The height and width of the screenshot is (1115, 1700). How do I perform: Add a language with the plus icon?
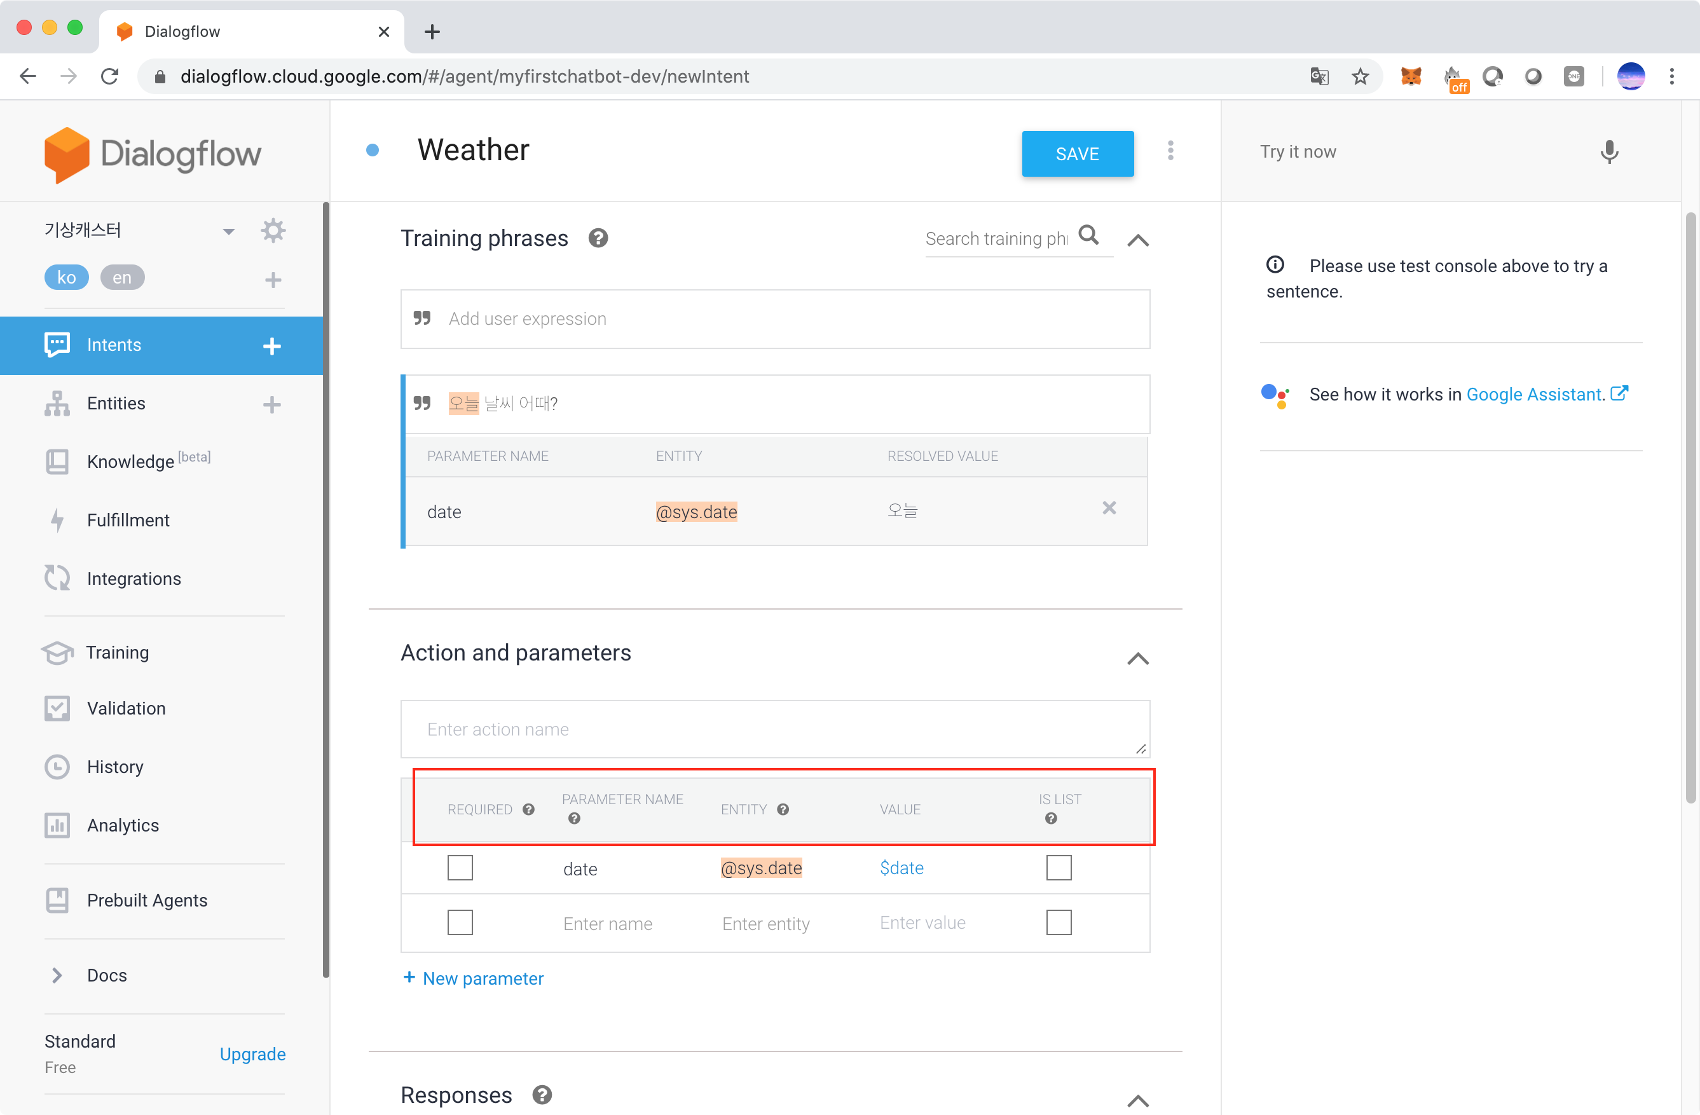[273, 279]
